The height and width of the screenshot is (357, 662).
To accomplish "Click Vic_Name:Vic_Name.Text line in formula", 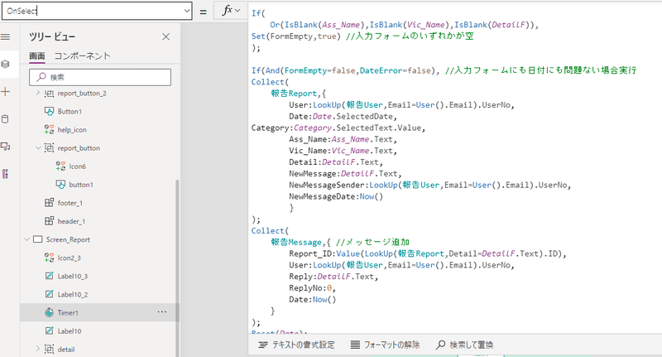I will click(x=343, y=151).
